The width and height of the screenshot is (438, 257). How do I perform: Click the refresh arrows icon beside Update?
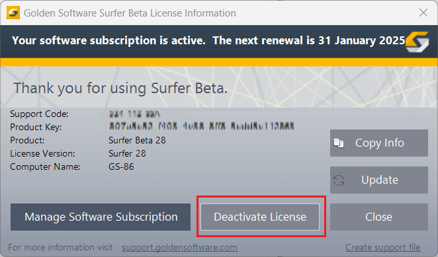[x=339, y=180]
